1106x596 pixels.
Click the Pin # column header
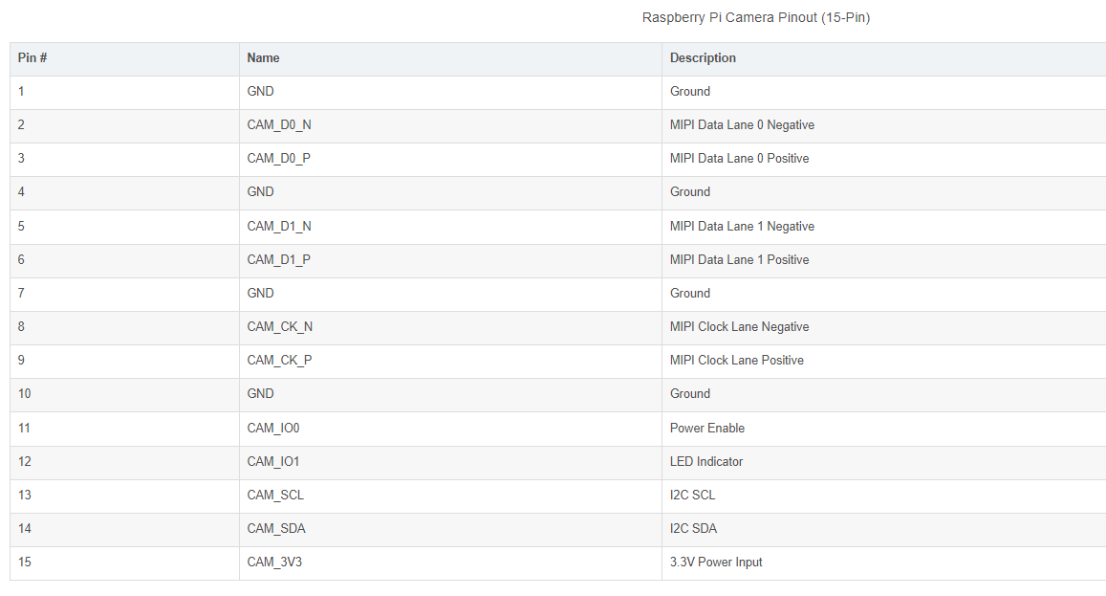click(x=33, y=58)
